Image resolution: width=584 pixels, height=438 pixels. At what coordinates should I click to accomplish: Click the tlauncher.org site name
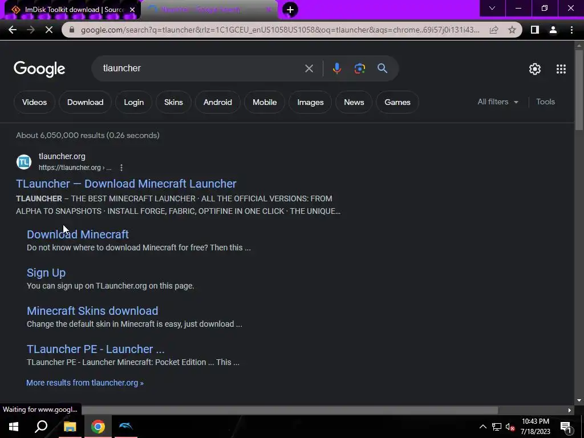[x=62, y=156]
